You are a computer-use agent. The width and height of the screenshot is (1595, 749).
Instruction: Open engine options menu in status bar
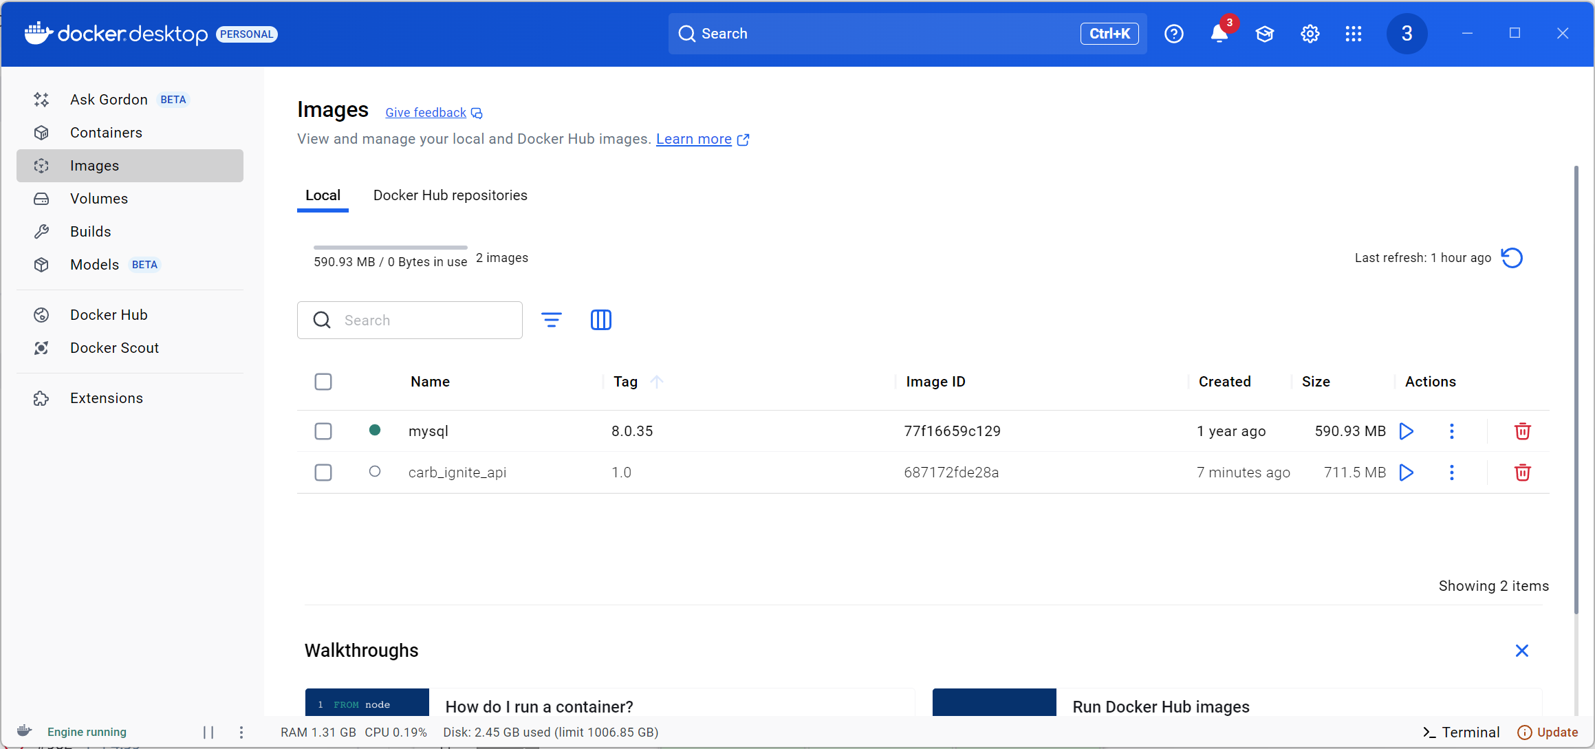(241, 732)
